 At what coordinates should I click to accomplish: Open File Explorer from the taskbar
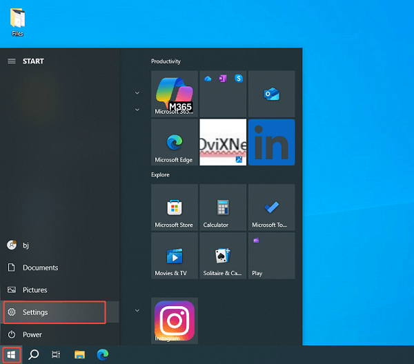click(79, 355)
